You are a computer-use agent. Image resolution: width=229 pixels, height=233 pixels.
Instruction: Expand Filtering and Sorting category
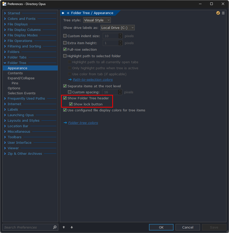pos(5,46)
